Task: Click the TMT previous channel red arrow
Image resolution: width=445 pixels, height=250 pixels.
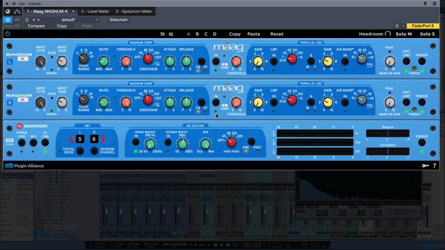Action: (71, 139)
